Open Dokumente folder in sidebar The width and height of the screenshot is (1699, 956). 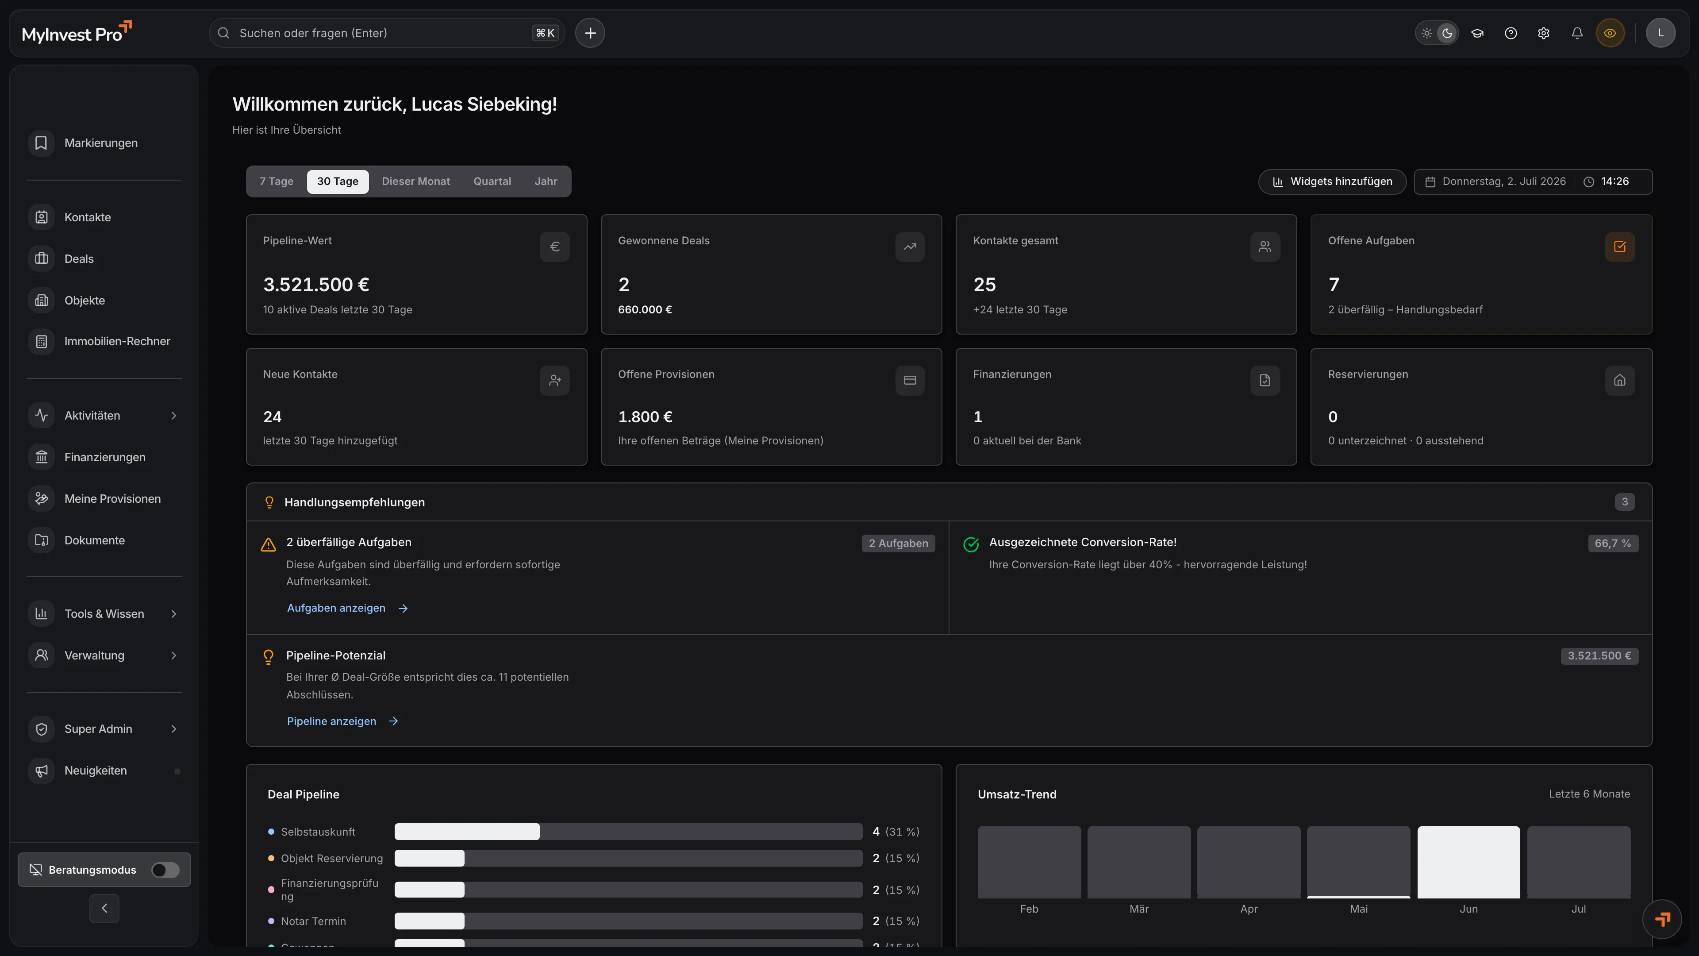pos(104,540)
